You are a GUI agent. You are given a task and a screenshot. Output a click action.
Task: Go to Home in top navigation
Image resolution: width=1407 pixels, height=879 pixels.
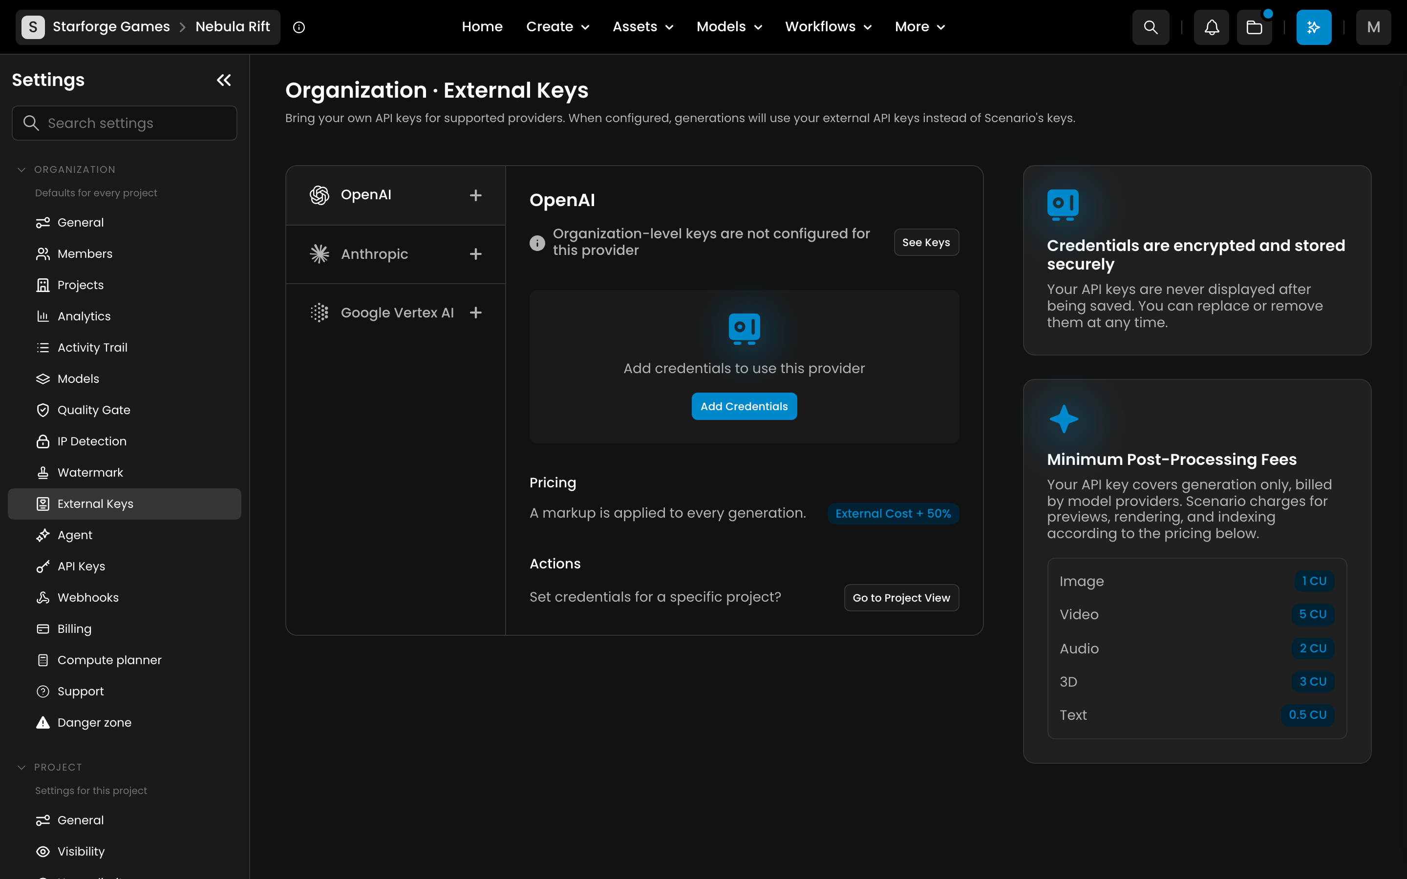coord(482,27)
